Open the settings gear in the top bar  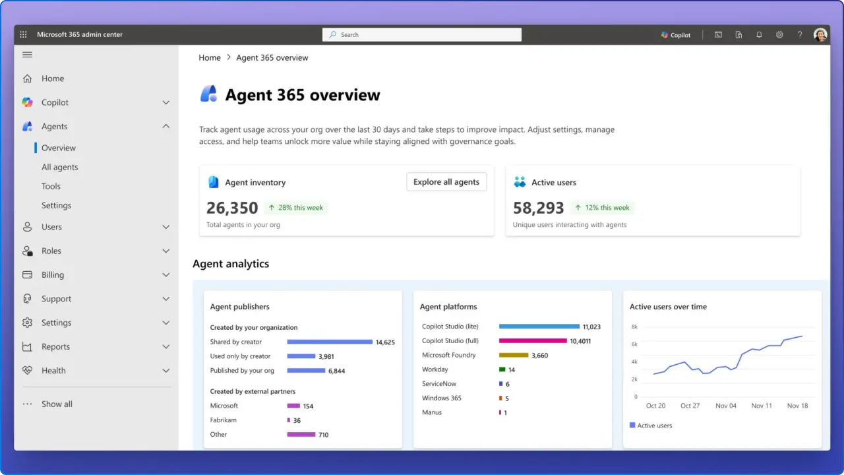click(x=779, y=34)
